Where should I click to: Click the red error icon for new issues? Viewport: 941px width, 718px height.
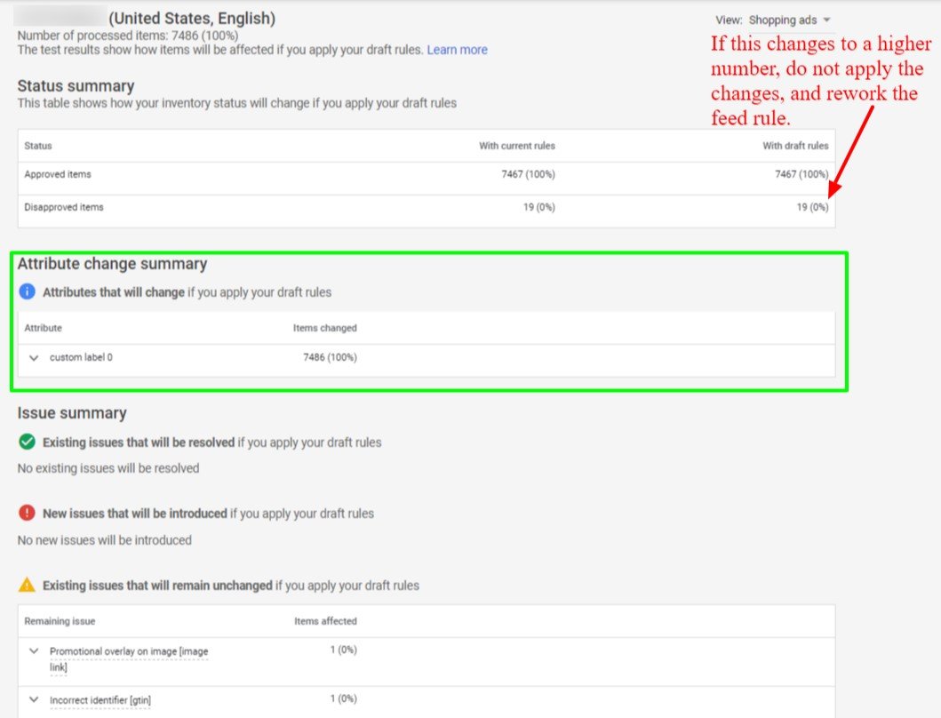pyautogui.click(x=27, y=513)
